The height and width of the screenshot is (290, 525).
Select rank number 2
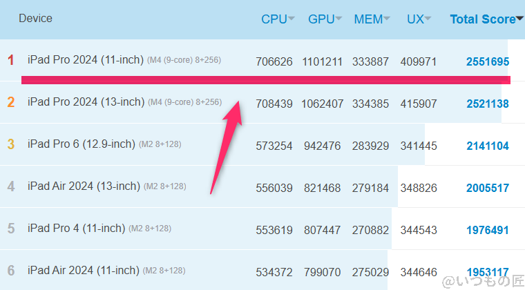(11, 102)
